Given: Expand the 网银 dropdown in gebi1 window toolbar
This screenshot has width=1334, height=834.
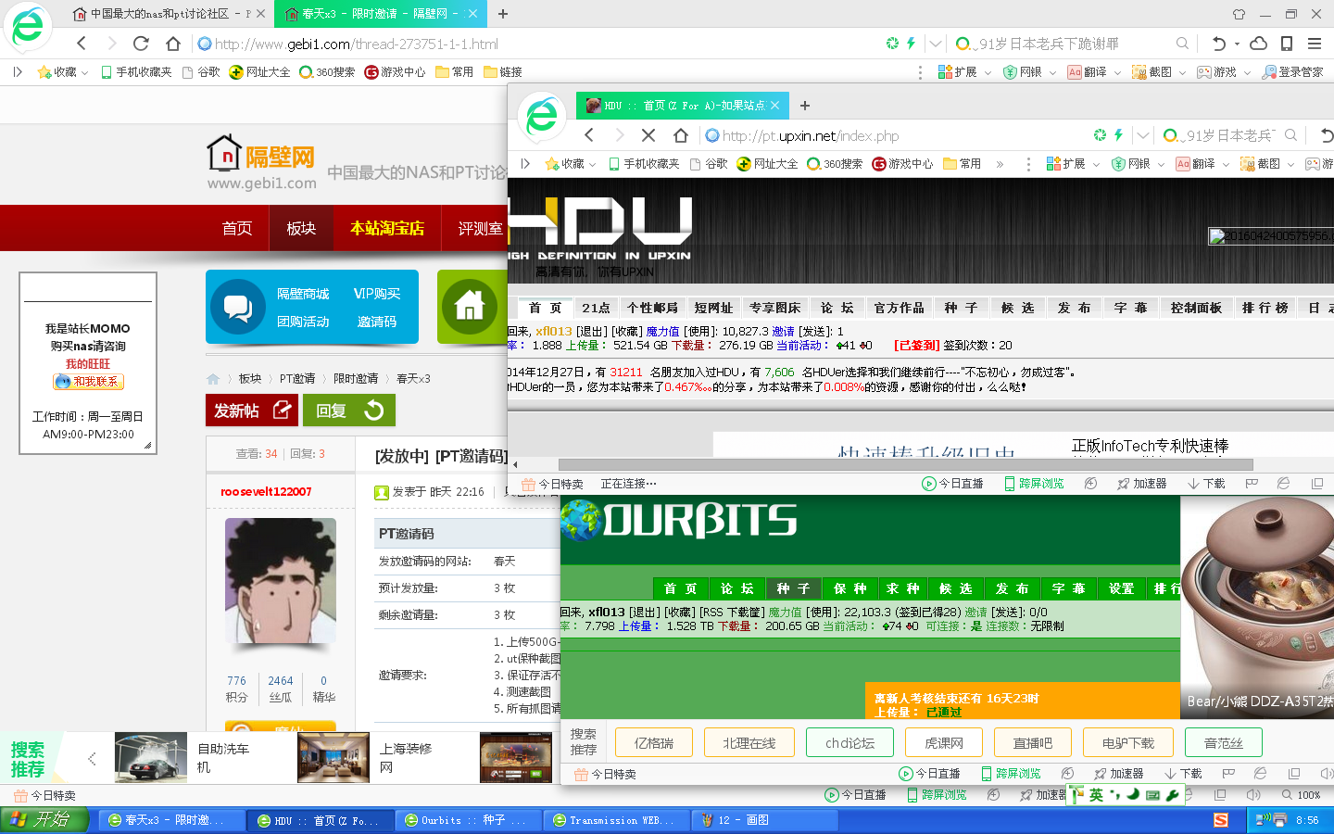Looking at the screenshot, I should 1052,72.
